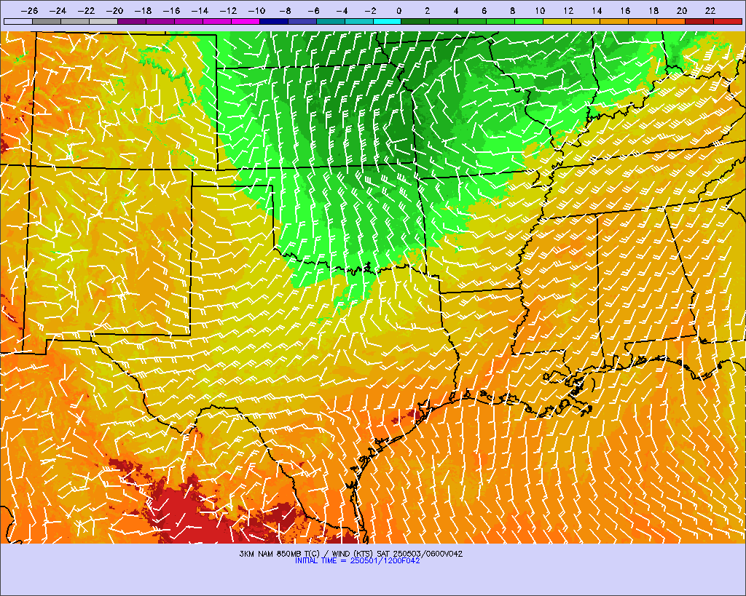Click the "-10" legend label
This screenshot has width=746, height=596.
pos(256,10)
